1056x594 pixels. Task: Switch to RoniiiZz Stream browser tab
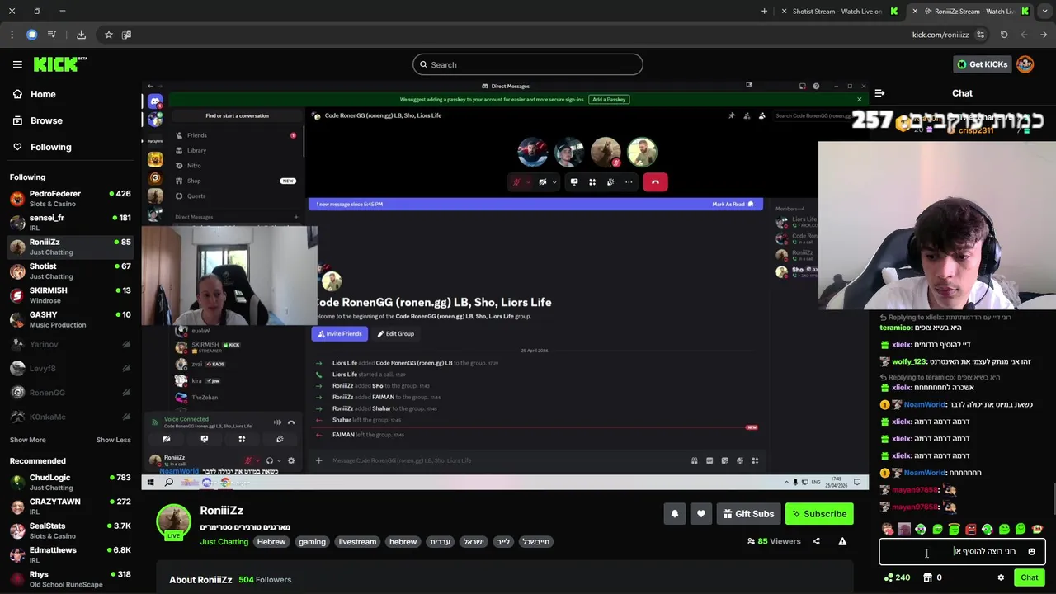pyautogui.click(x=972, y=12)
